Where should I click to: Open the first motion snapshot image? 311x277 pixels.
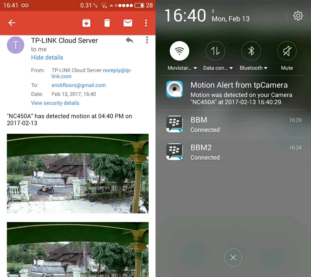coord(78,174)
